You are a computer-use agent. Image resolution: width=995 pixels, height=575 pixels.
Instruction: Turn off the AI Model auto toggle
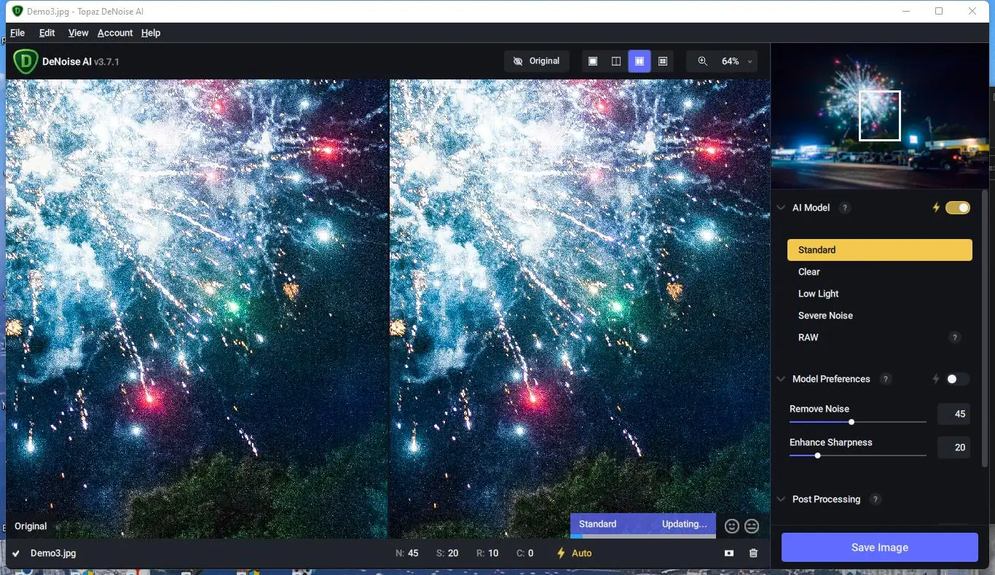958,208
